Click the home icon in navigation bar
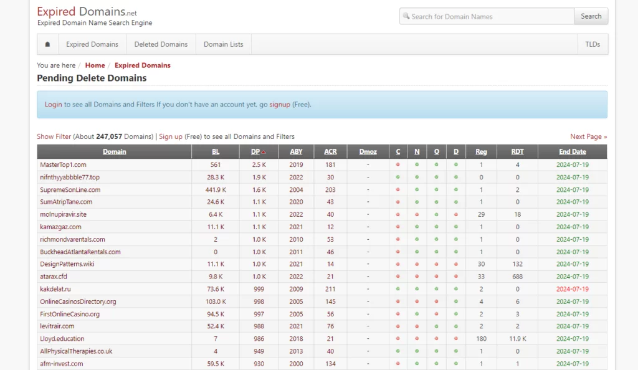 point(47,44)
